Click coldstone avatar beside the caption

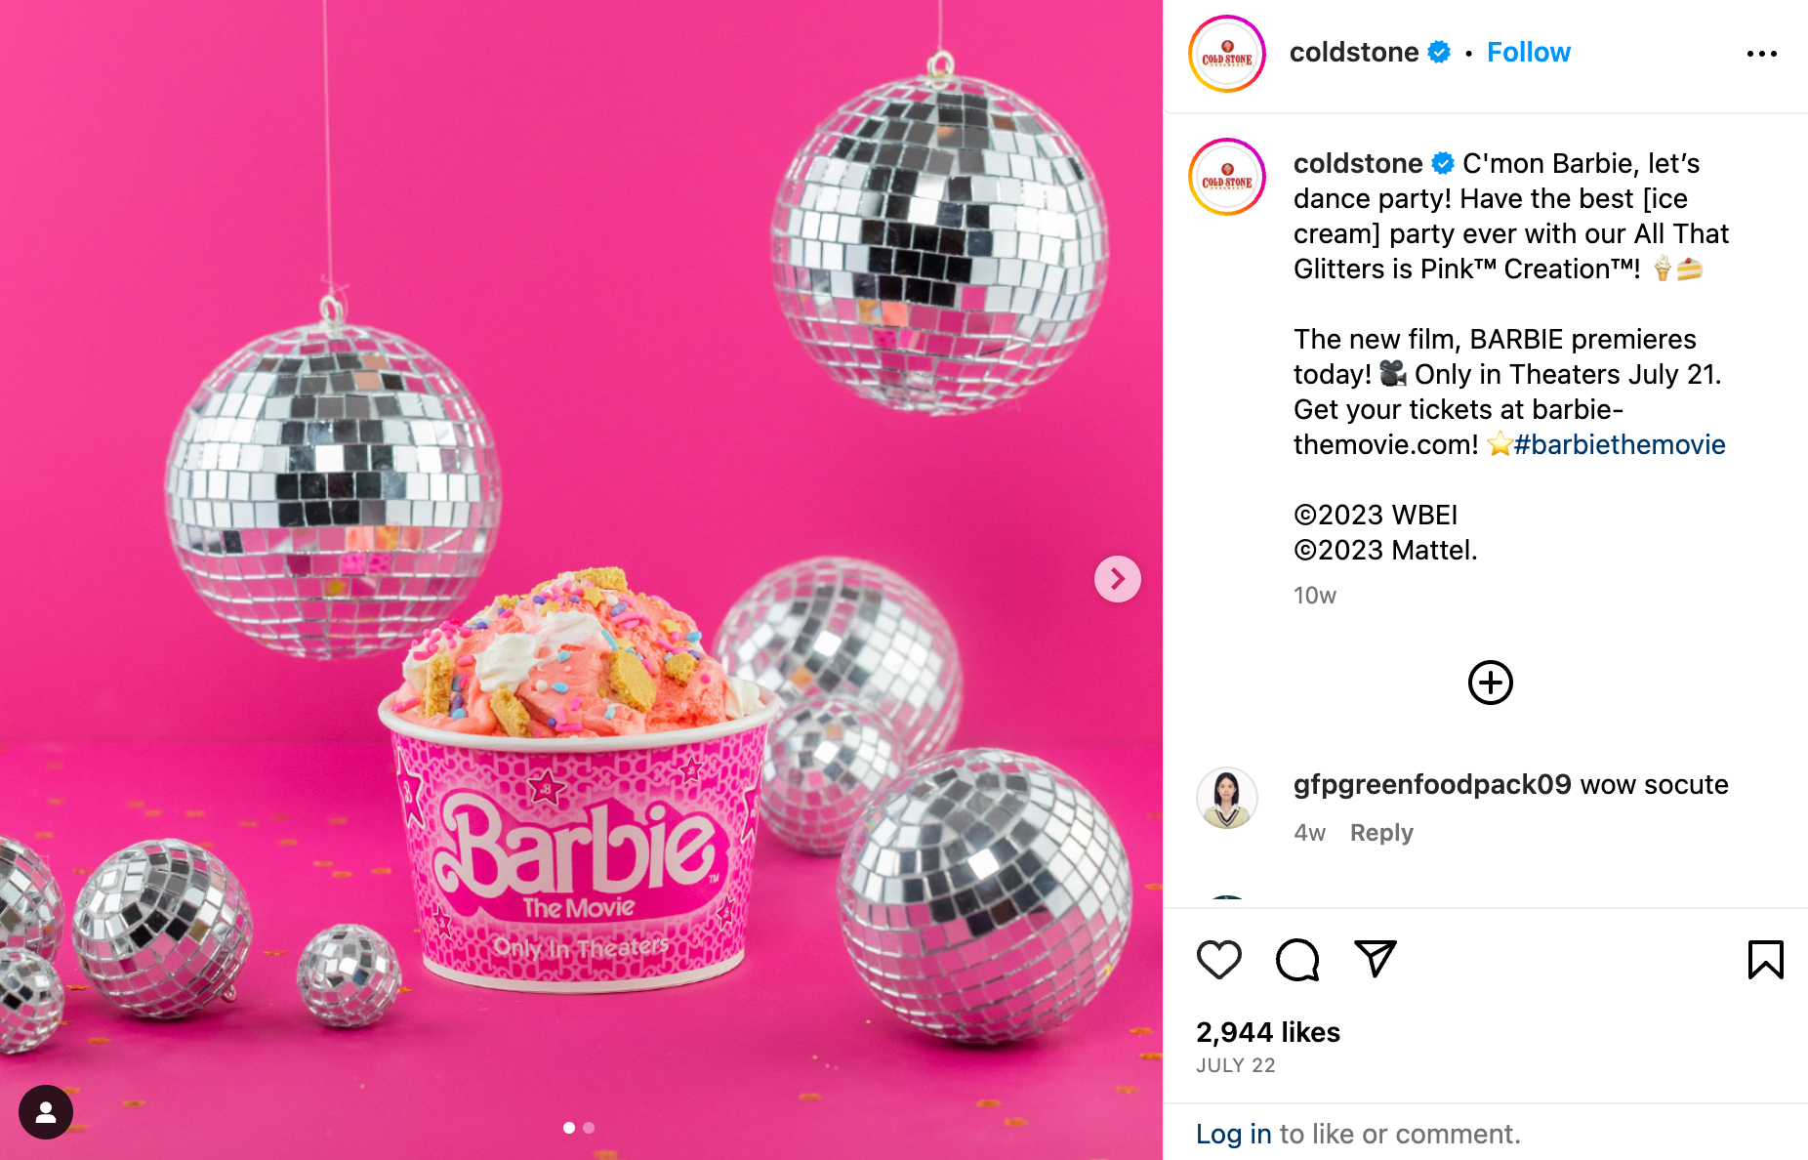coord(1227,177)
